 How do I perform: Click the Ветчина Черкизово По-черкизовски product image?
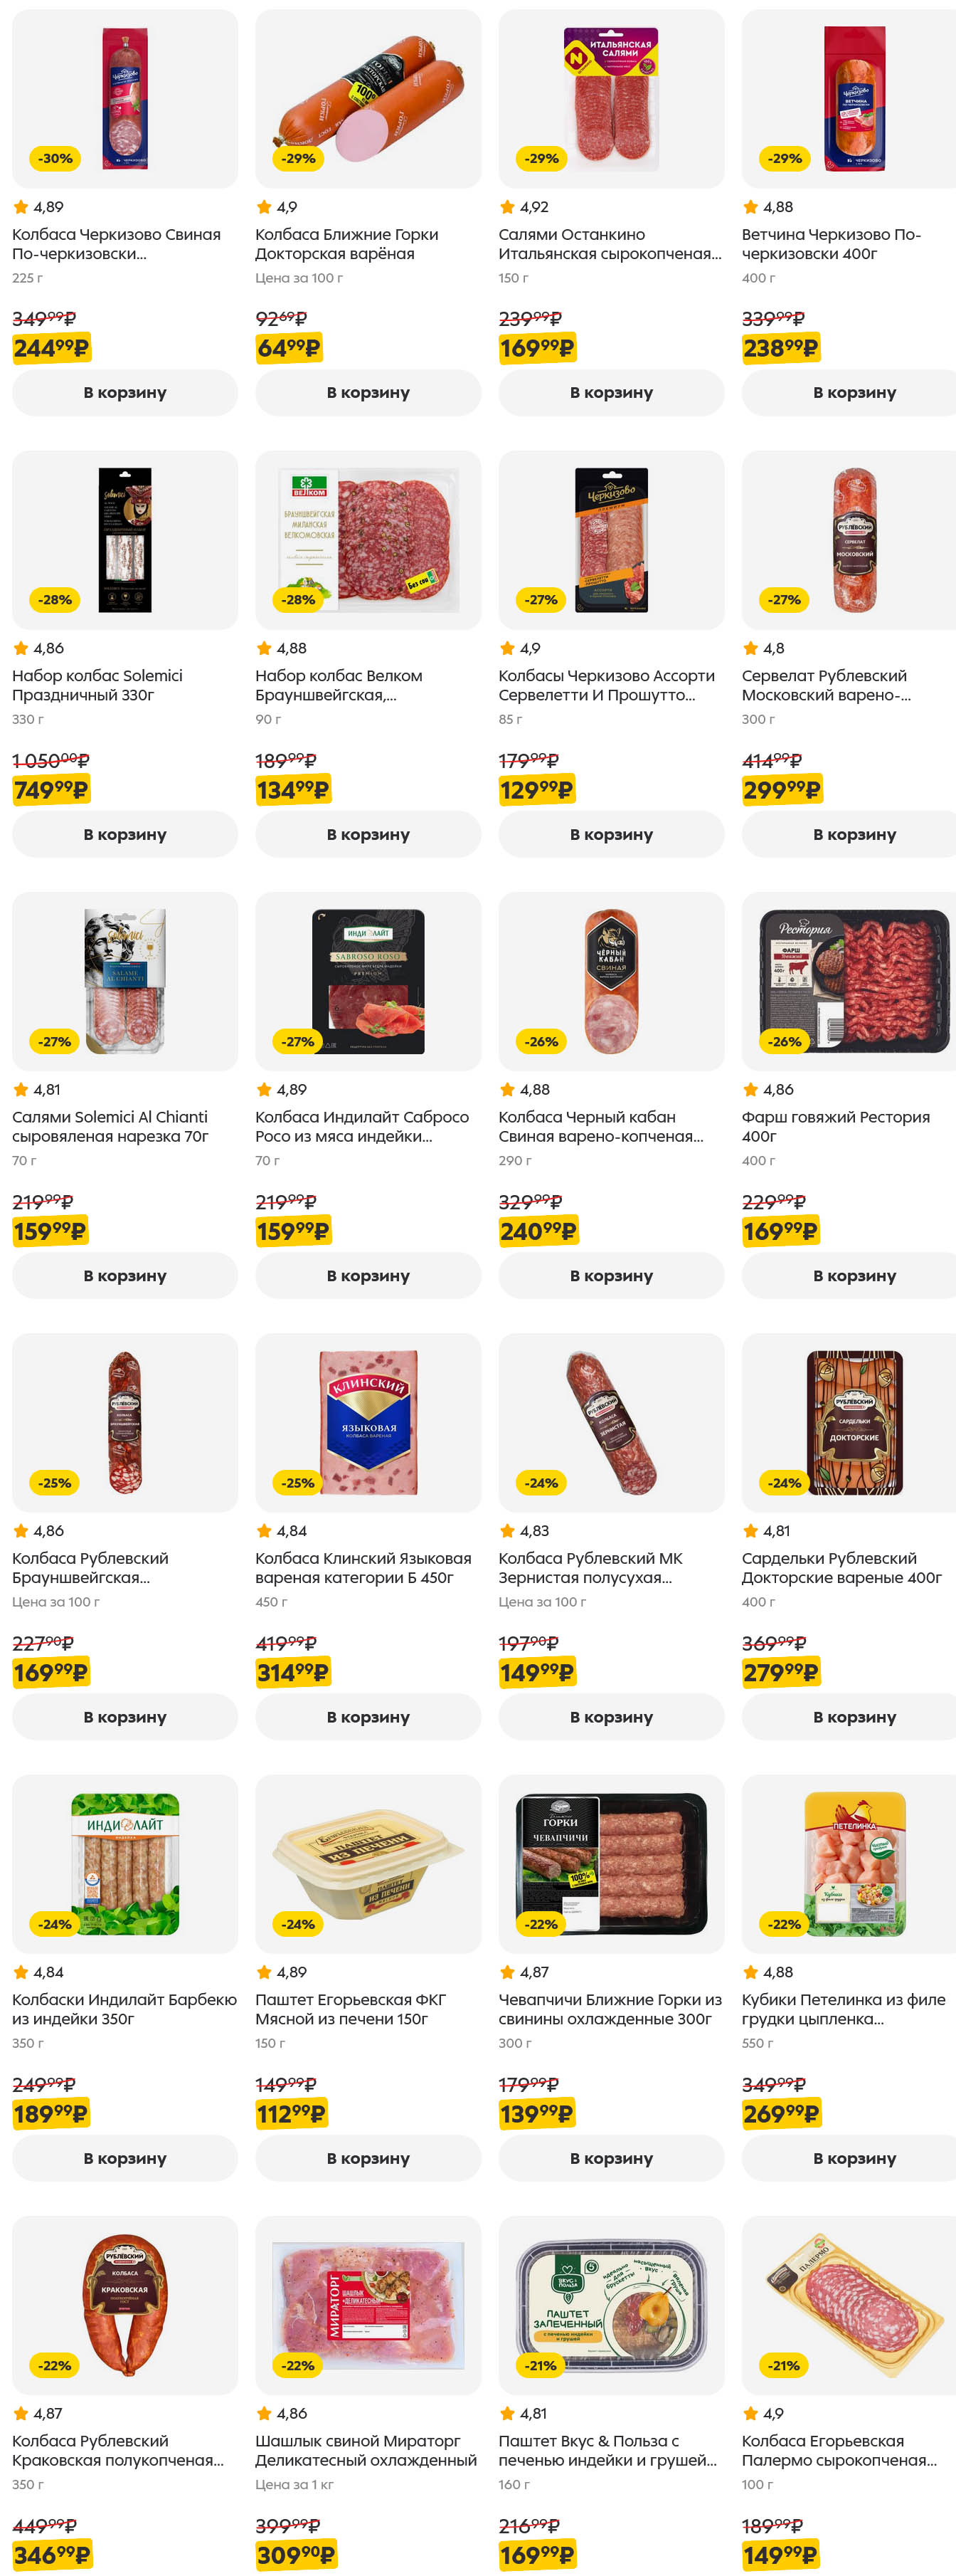point(853,99)
